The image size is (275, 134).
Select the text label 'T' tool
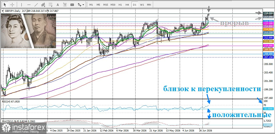pos(65,5)
